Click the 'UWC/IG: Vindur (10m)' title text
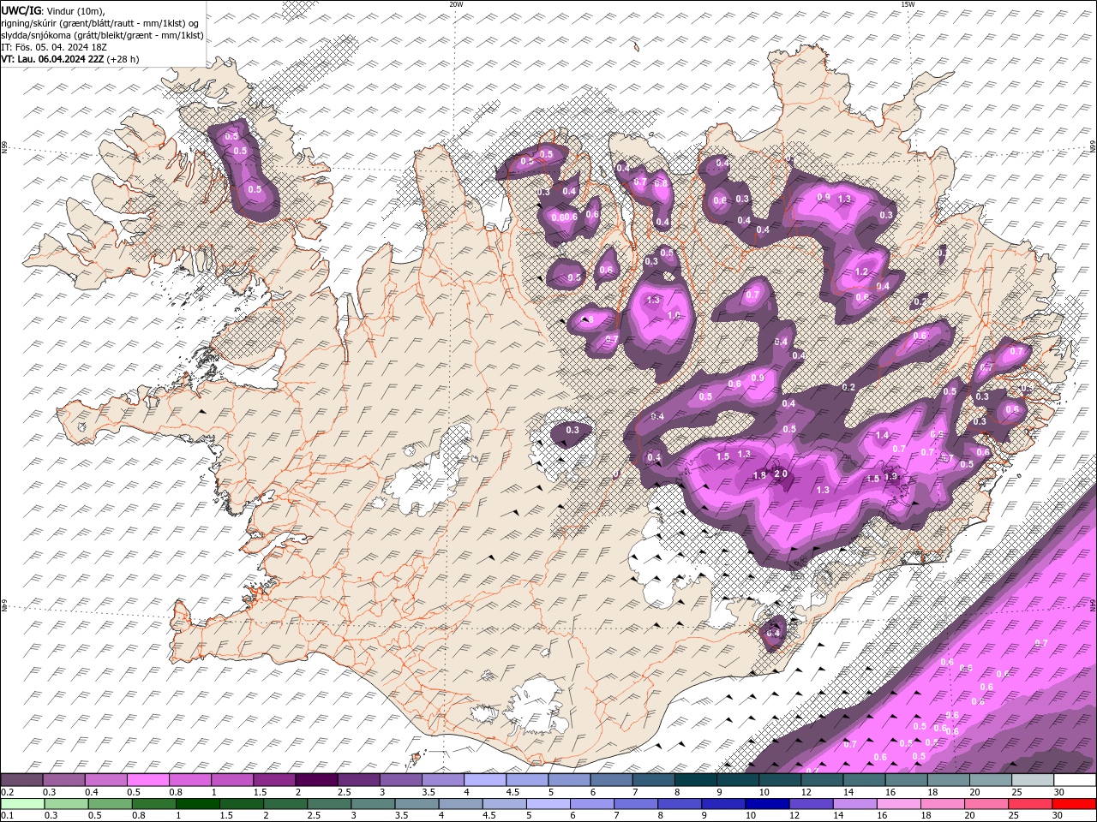Image resolution: width=1097 pixels, height=822 pixels. pyautogui.click(x=54, y=10)
